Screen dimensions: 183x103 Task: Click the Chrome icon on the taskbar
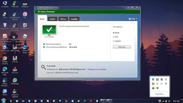click(x=11, y=101)
